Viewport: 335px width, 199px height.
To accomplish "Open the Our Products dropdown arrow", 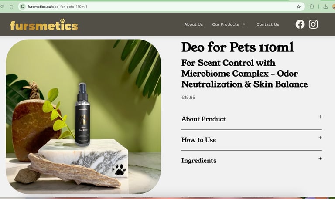I will 244,24.
